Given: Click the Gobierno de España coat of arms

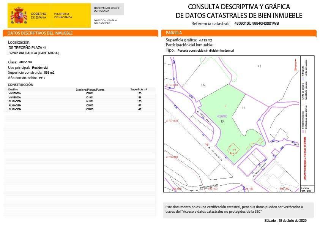Looking at the screenshot, I should pyautogui.click(x=19, y=15).
